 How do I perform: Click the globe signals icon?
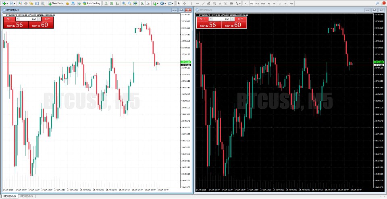tap(79, 4)
